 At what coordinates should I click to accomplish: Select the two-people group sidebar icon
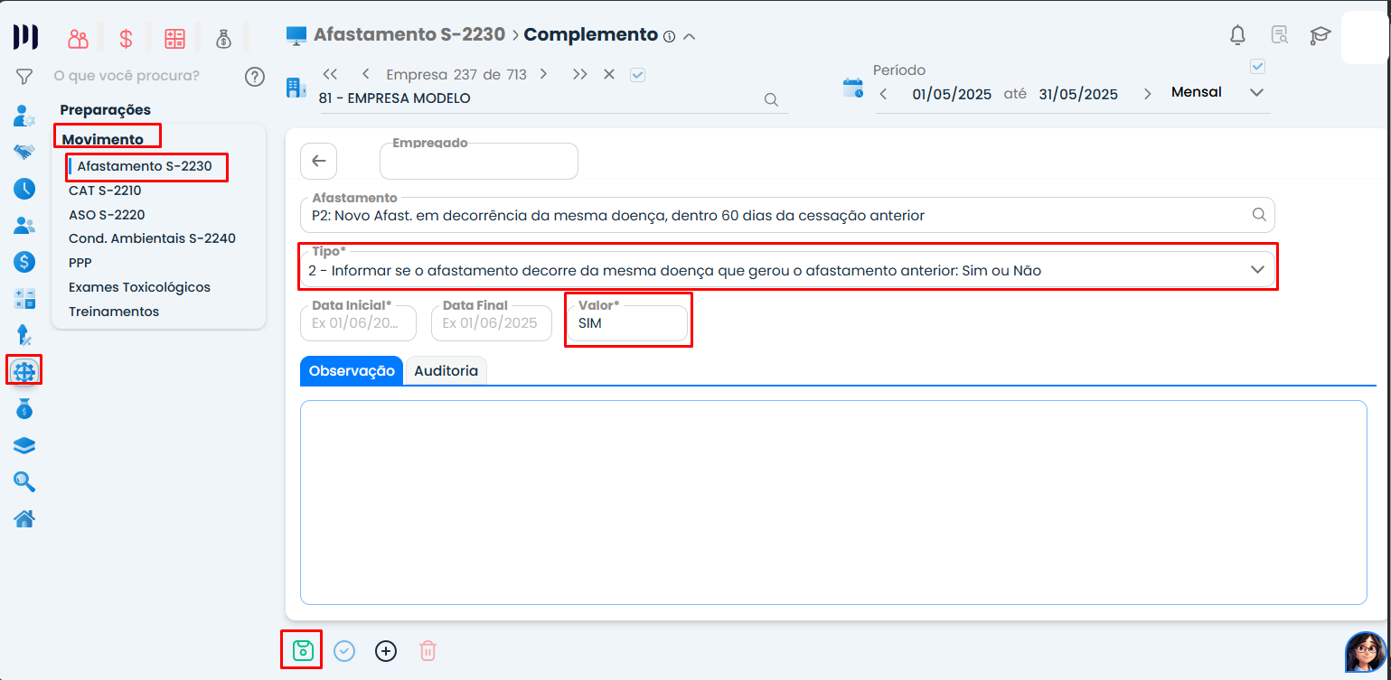pos(24,226)
